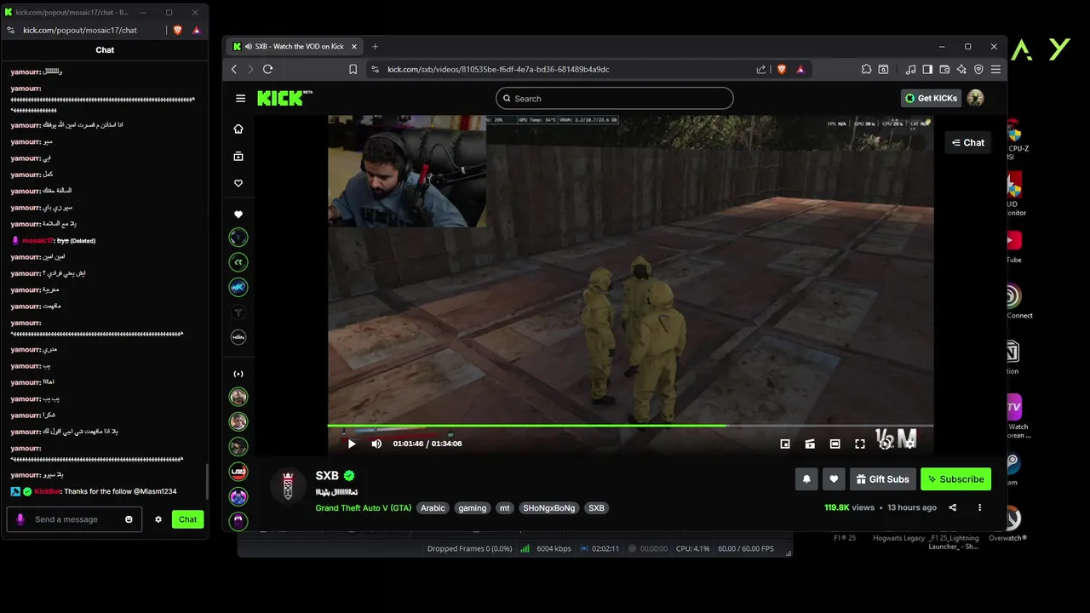Open picture-in-picture from video controls
Viewport: 1090px width, 613px height.
point(785,444)
